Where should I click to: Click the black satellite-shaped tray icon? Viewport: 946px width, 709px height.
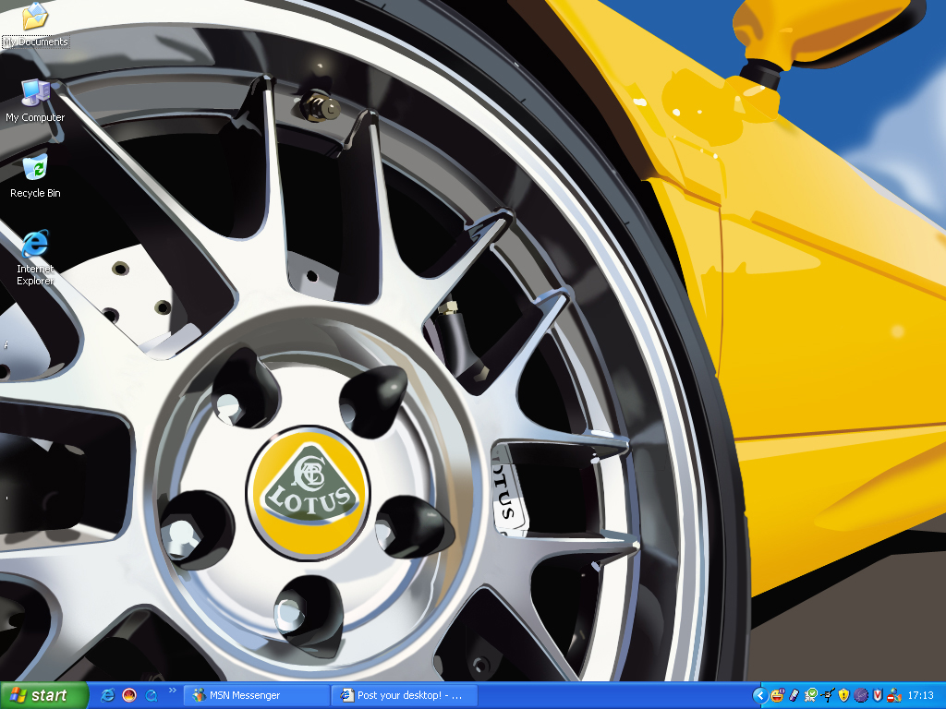tap(827, 695)
